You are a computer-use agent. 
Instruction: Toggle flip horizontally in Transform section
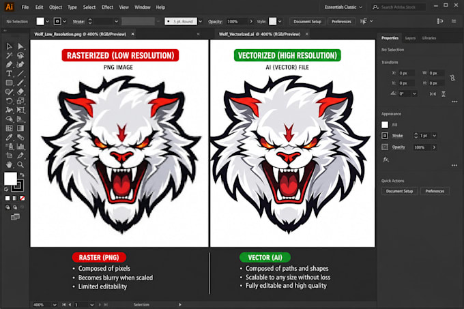433,93
